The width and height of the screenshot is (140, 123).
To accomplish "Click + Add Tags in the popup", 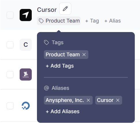I will 60,66.
